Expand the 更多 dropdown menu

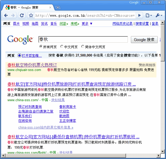(87, 23)
